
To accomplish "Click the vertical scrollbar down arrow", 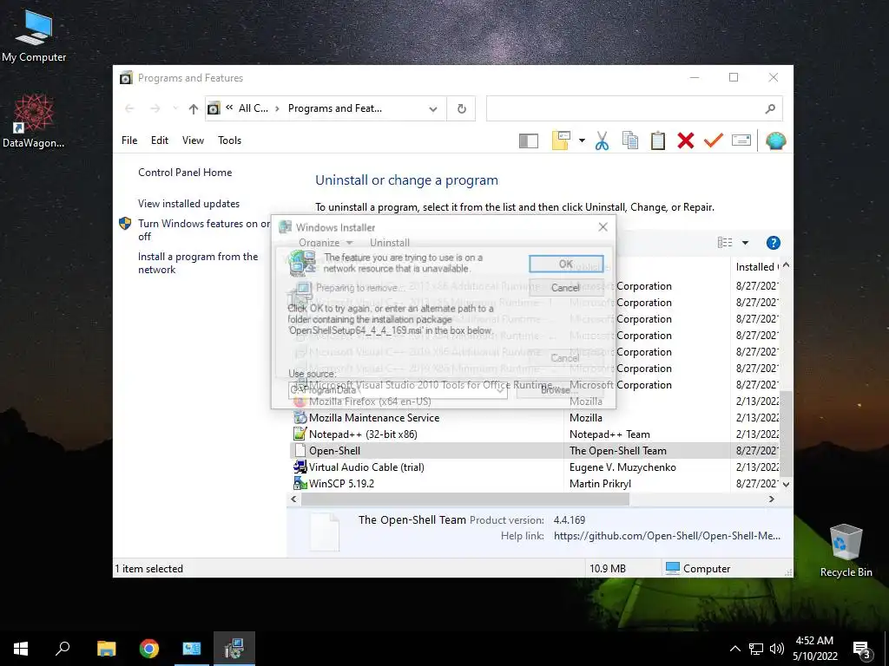I will point(786,485).
